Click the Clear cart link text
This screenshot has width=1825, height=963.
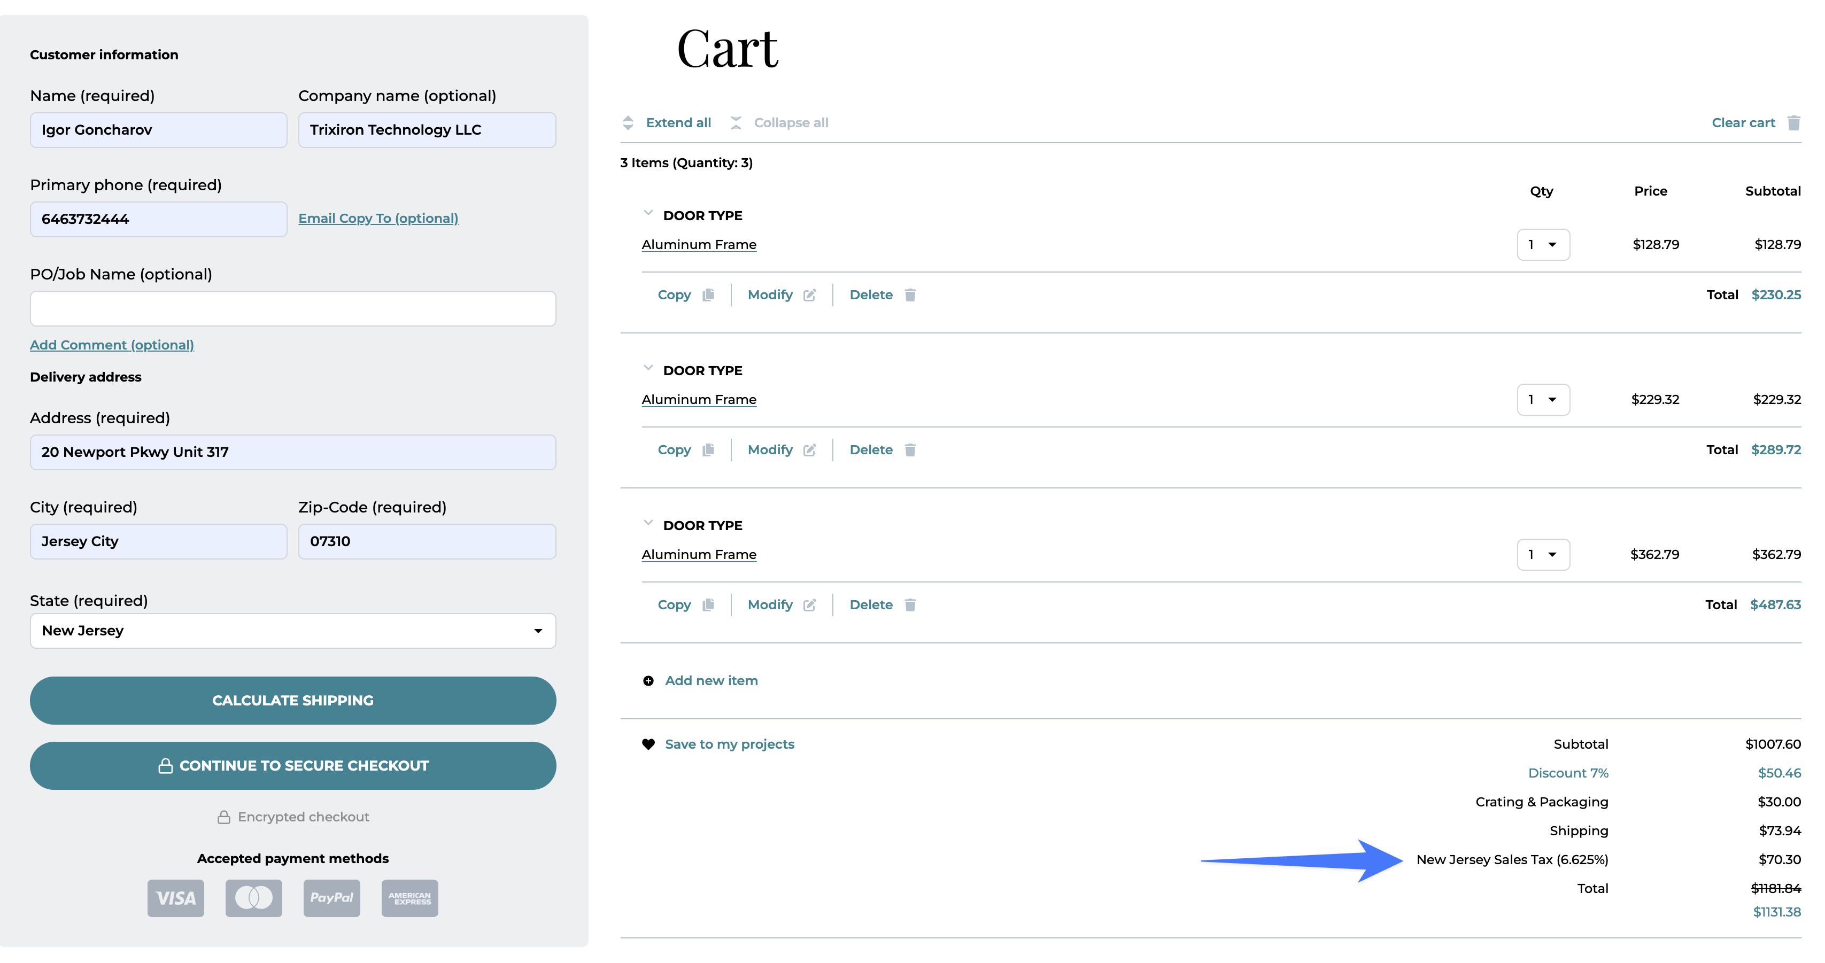click(1743, 122)
